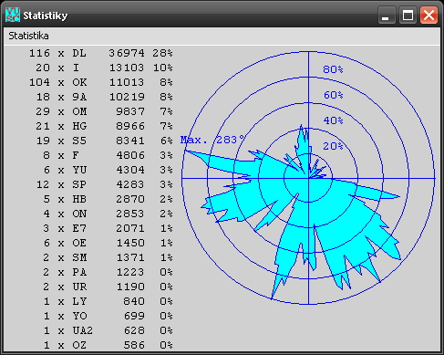Select the HG row showing 8966
444x355 pixels.
[x=101, y=126]
